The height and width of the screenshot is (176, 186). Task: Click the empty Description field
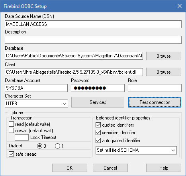(x=93, y=40)
